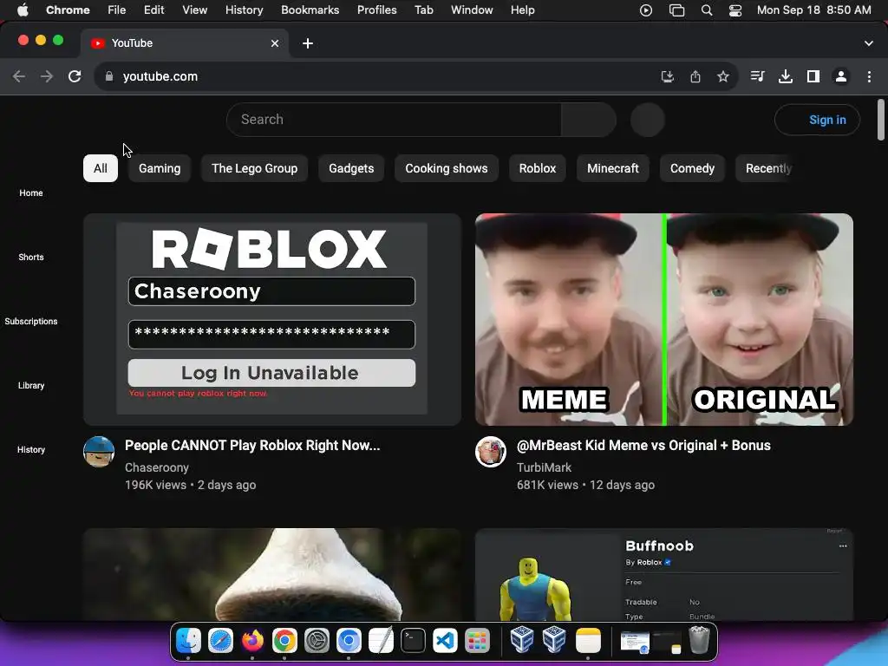Open Subscriptions in YouTube sidebar
The image size is (888, 666).
(31, 321)
